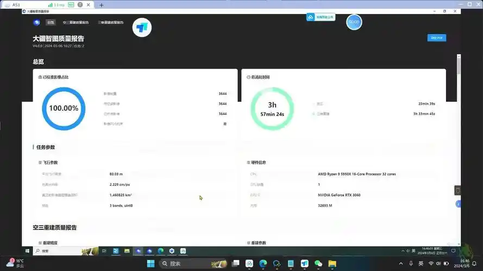Click the 00:00 recording timer circle
This screenshot has height=271, width=483.
354,22
